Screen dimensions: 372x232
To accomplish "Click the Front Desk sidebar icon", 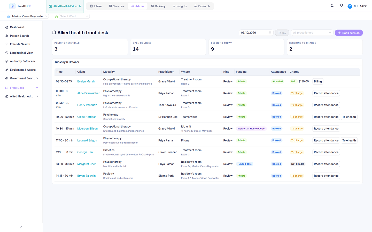I will [x=7, y=88].
